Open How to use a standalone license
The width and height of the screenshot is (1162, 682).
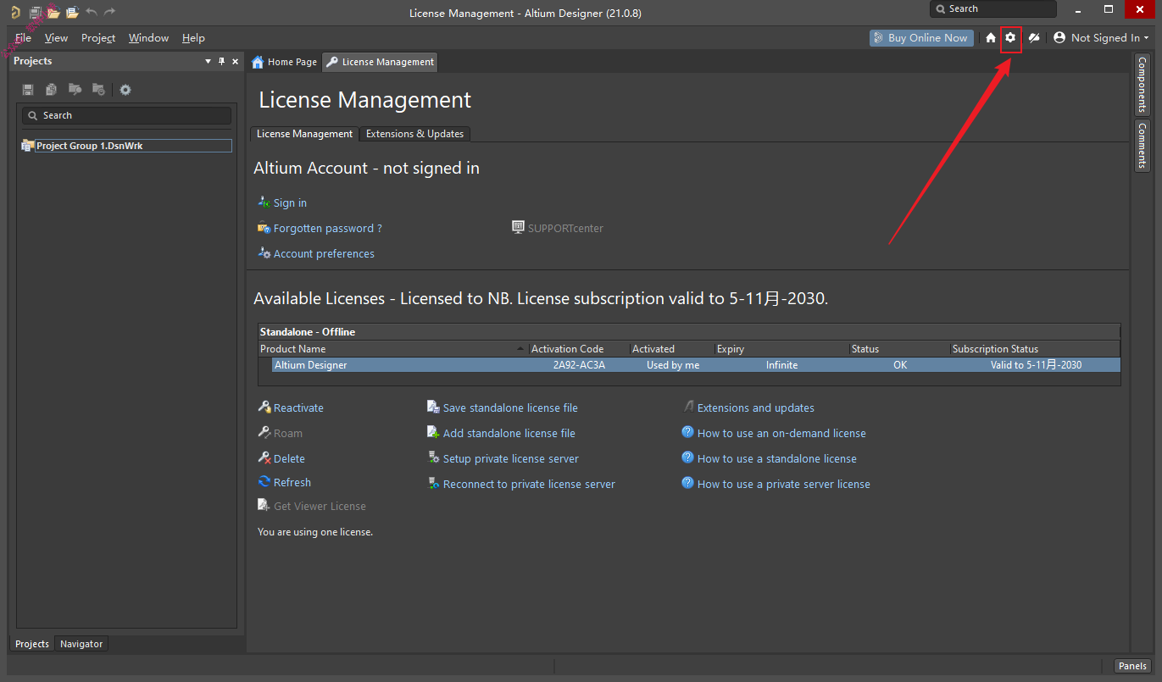776,458
